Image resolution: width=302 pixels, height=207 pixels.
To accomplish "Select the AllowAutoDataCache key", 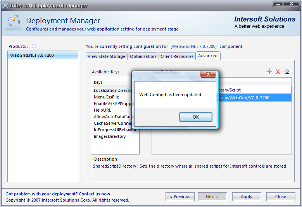I will [x=113, y=117].
